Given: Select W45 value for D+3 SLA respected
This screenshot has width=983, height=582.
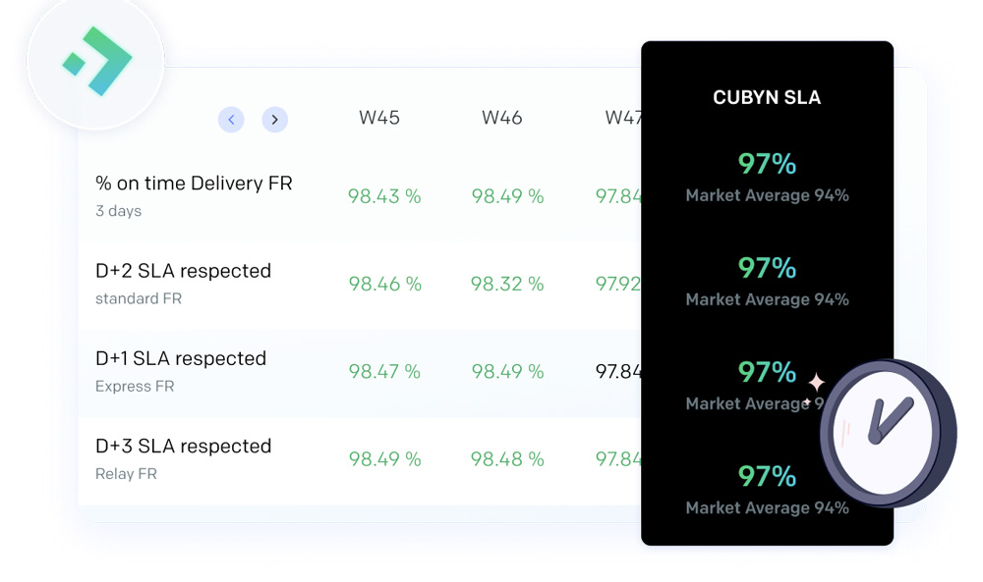Looking at the screenshot, I should point(385,459).
